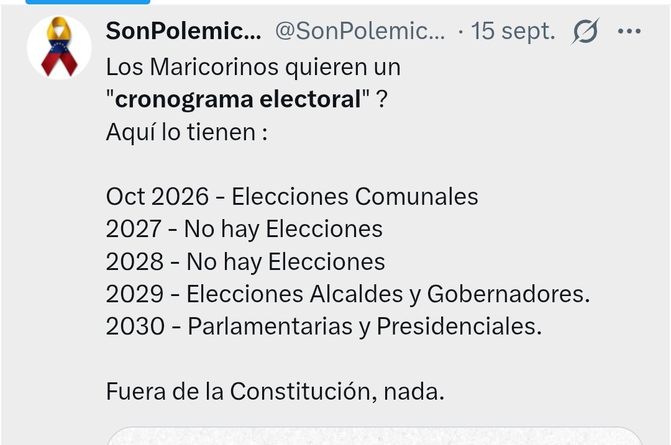671x445 pixels.
Task: Click the line 'Fuera de la Constitución, nada.'
Action: (x=275, y=391)
